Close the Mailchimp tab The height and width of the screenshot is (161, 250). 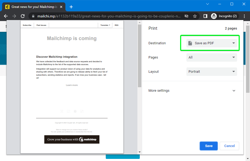[61, 7]
